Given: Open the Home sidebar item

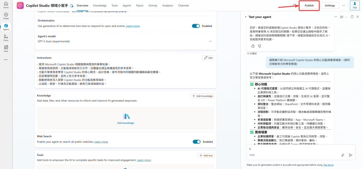Looking at the screenshot, I should 6,5.
